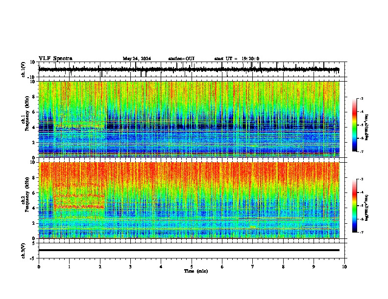Click the "Time (min)" x-axis label

pyautogui.click(x=196, y=271)
